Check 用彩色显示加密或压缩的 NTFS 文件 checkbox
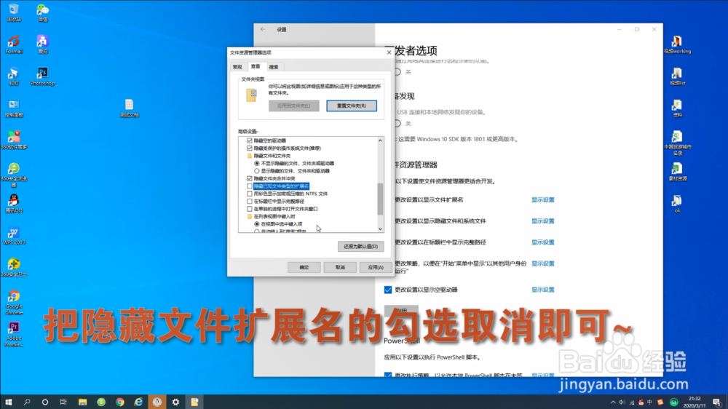The image size is (728, 409). click(x=249, y=194)
